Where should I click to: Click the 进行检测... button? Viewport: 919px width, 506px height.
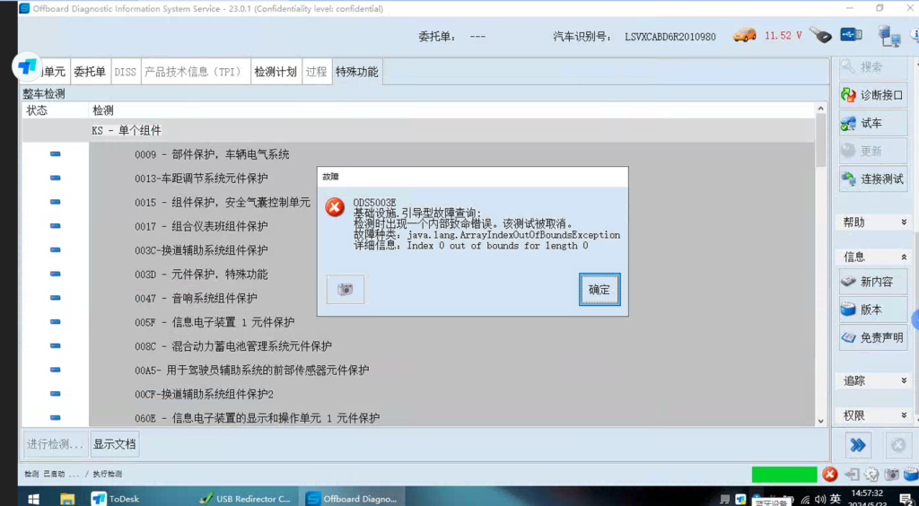point(56,444)
